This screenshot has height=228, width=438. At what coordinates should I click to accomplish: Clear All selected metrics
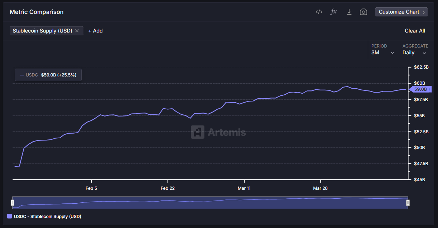415,31
